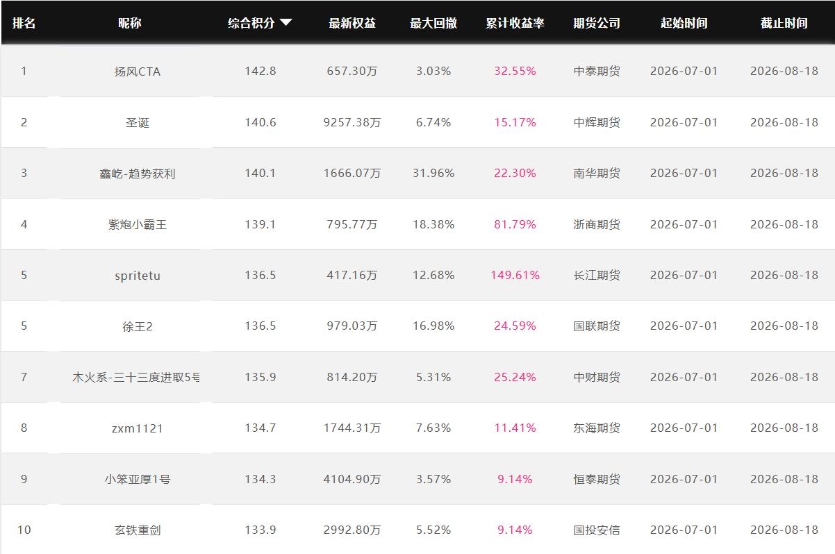This screenshot has height=554, width=835.
Task: Select the zxm1121 nickname
Action: [x=138, y=428]
